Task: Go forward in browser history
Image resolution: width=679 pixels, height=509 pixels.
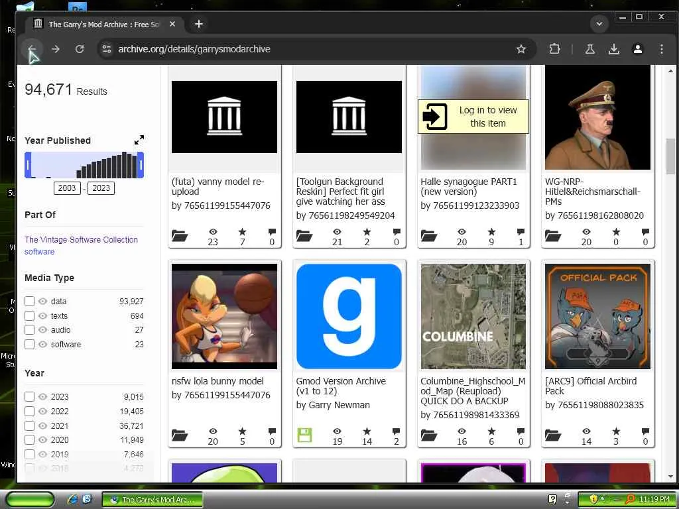Action: (x=56, y=49)
